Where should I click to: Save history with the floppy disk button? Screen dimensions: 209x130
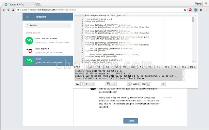coord(108,84)
